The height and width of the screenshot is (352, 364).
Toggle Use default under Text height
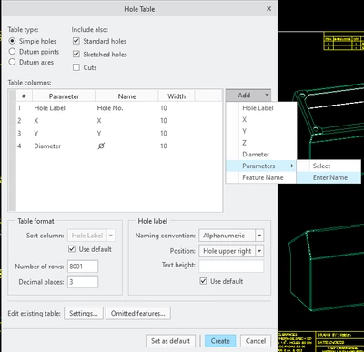pos(203,281)
